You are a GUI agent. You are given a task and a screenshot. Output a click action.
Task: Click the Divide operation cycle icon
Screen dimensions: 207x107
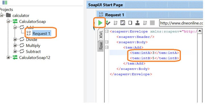click(x=22, y=39)
